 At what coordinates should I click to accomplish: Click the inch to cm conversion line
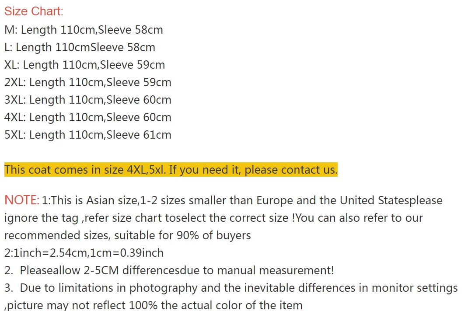[x=84, y=253]
